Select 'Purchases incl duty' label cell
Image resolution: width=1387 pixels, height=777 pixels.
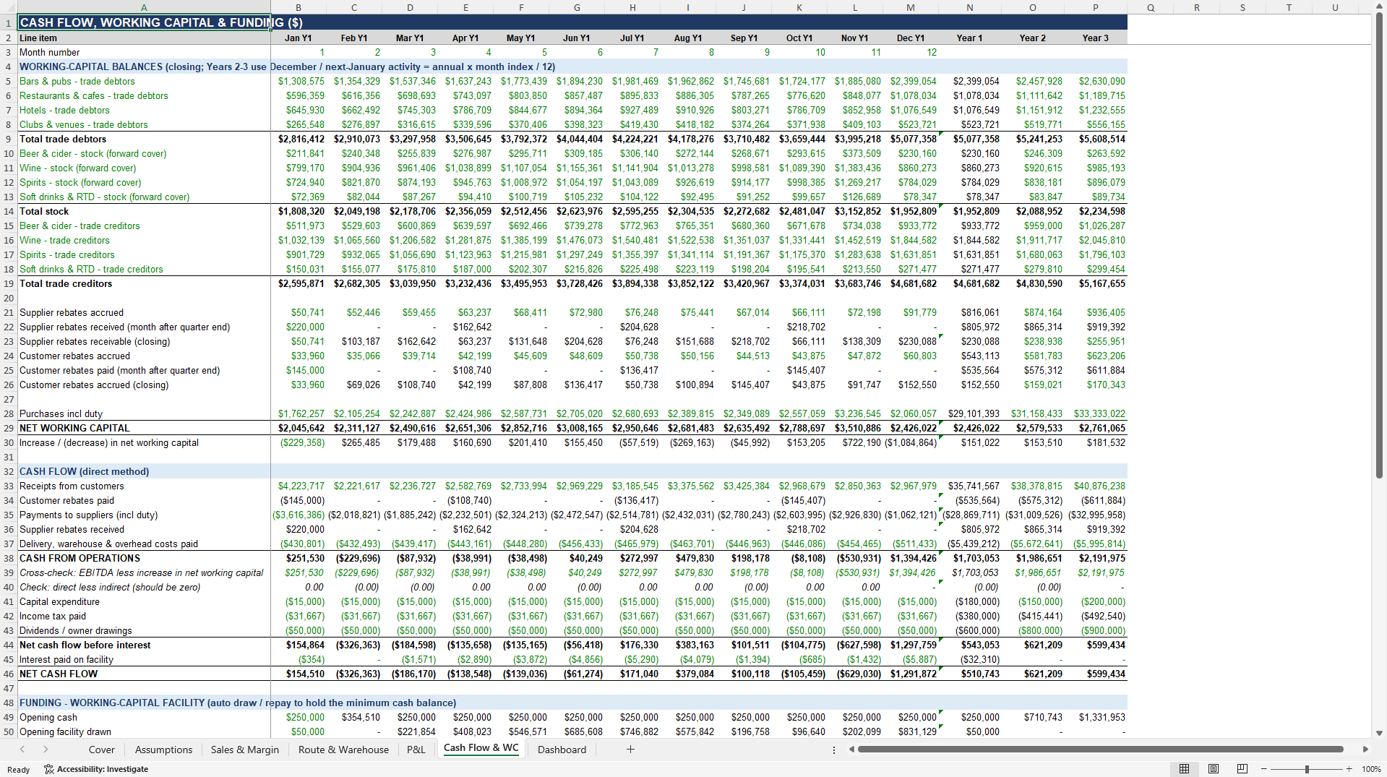point(144,413)
